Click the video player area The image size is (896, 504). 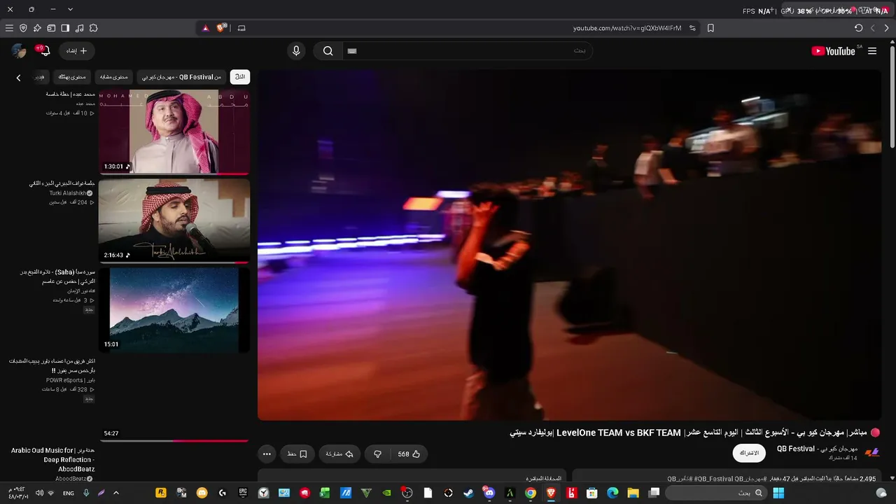[570, 245]
